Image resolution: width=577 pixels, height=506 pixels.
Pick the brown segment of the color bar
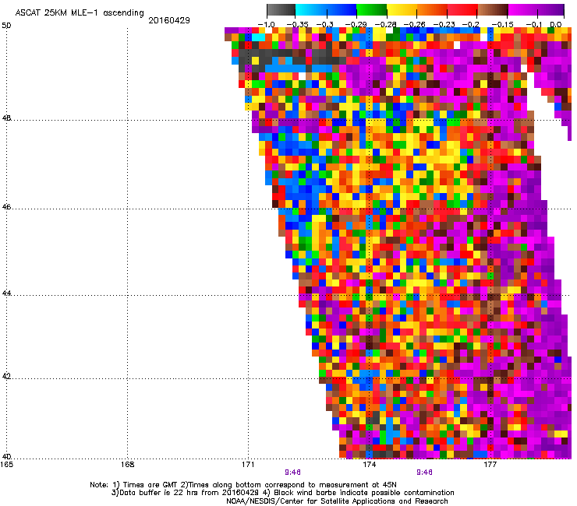pos(493,9)
